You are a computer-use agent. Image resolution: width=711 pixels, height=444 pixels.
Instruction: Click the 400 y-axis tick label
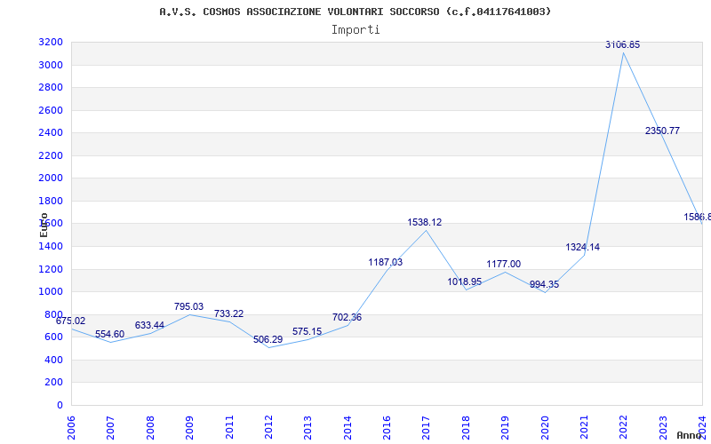[x=53, y=361]
